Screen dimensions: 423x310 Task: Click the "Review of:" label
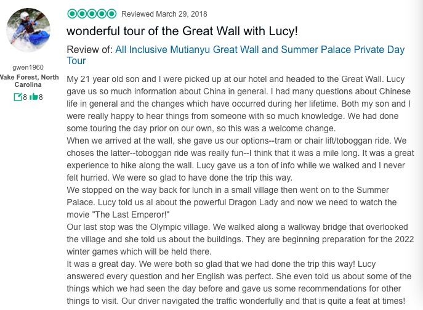coord(89,50)
